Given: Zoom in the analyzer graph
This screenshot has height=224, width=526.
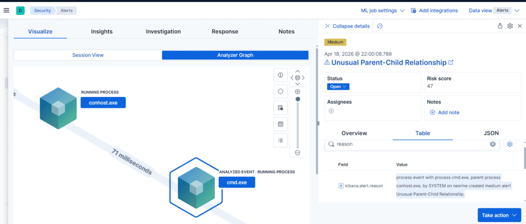Looking at the screenshot, I should click(x=297, y=92).
